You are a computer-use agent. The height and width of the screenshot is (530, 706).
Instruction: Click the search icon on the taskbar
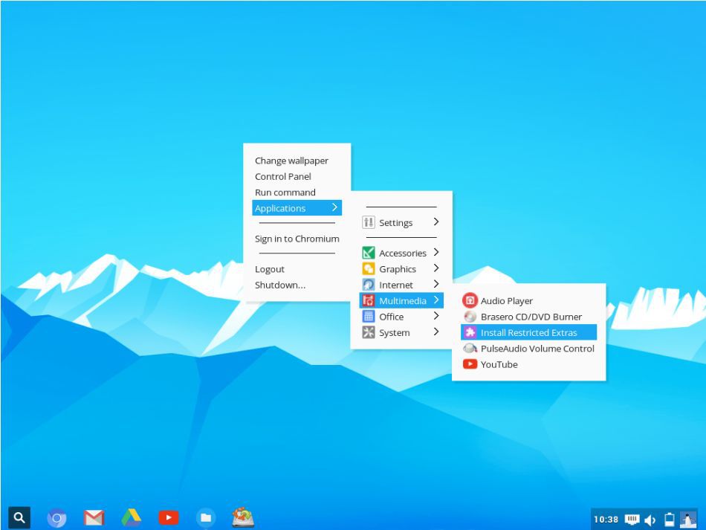point(19,518)
